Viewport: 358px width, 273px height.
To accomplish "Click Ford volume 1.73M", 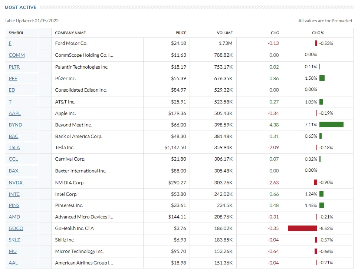I will (226, 43).
